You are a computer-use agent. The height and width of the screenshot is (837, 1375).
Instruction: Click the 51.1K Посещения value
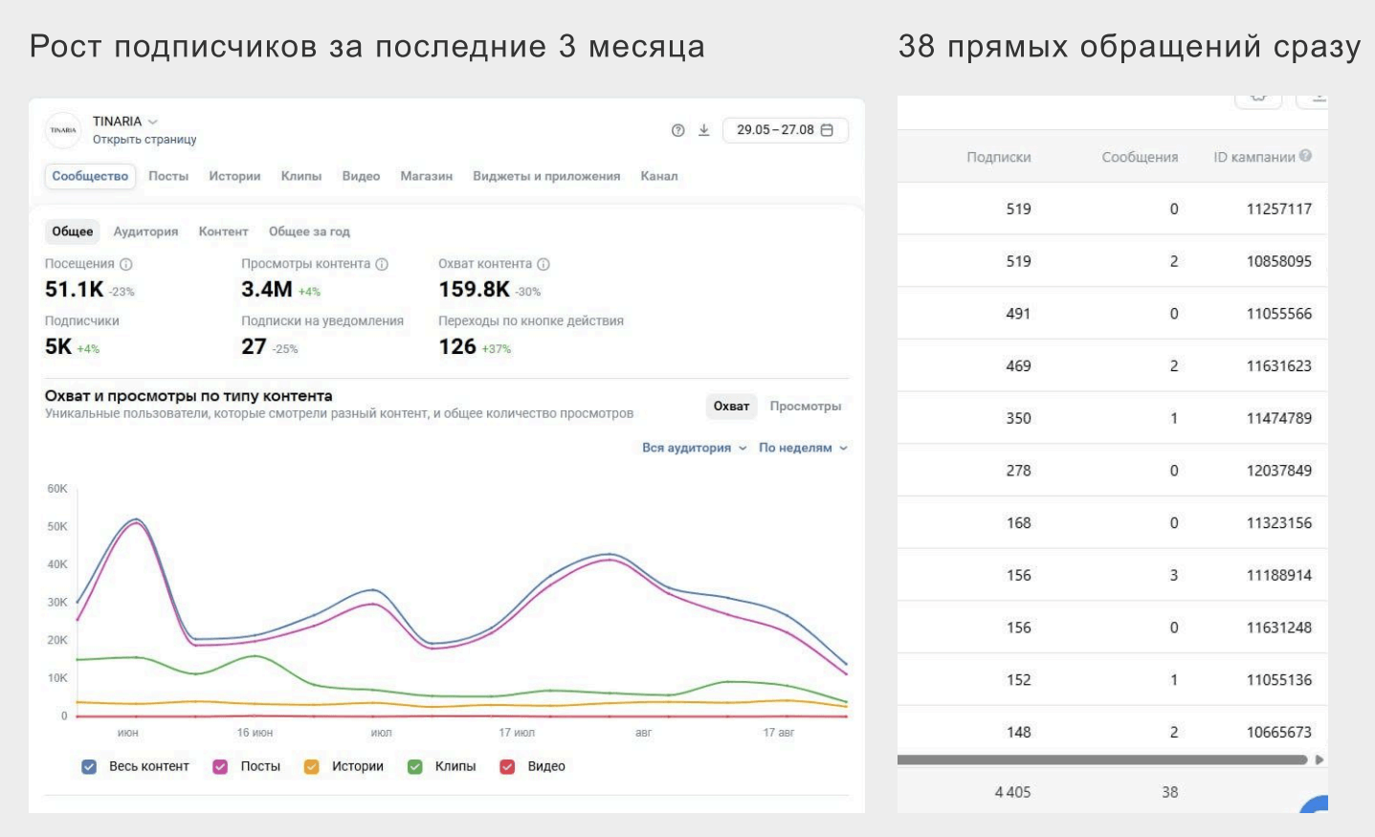[74, 290]
